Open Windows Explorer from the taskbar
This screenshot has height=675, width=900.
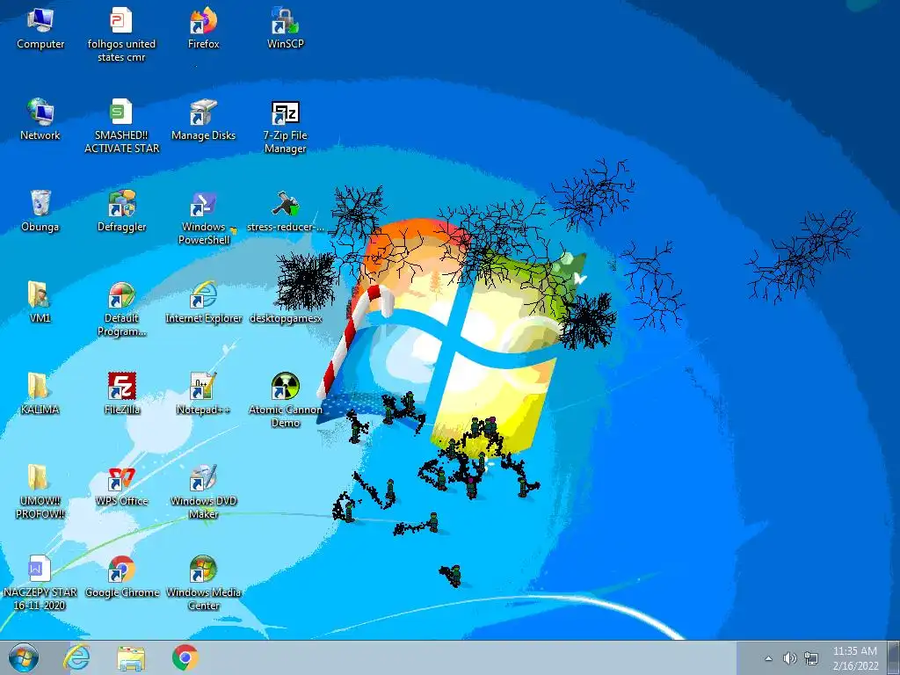click(131, 657)
